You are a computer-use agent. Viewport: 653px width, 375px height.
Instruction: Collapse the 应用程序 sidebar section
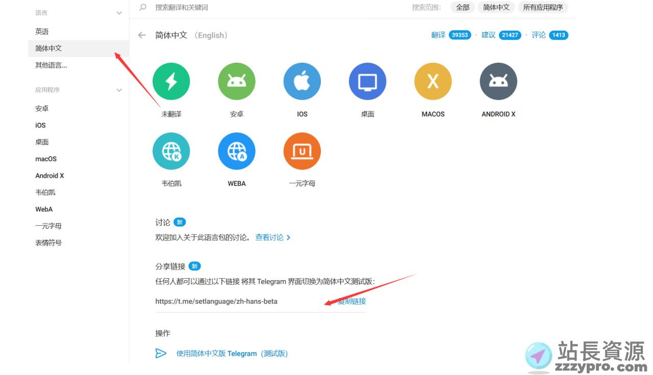[119, 90]
